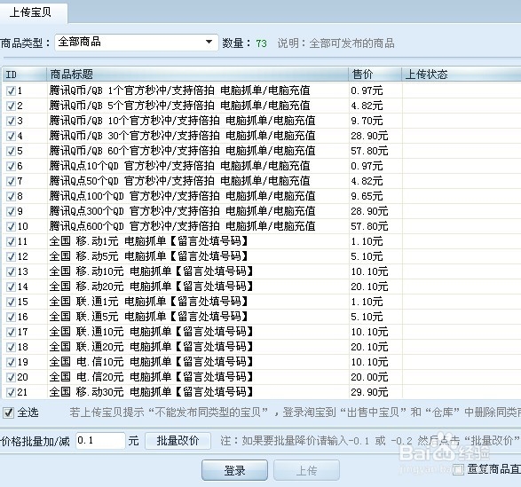
Task: Deselect the checkbox for item ID 5
Action: pos(11,151)
